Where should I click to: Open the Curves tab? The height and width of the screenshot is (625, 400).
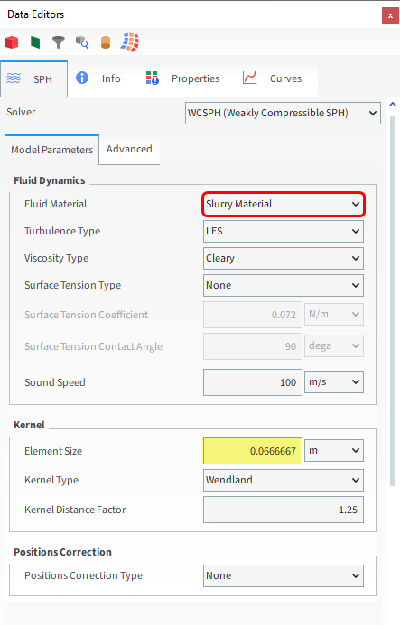coord(273,78)
